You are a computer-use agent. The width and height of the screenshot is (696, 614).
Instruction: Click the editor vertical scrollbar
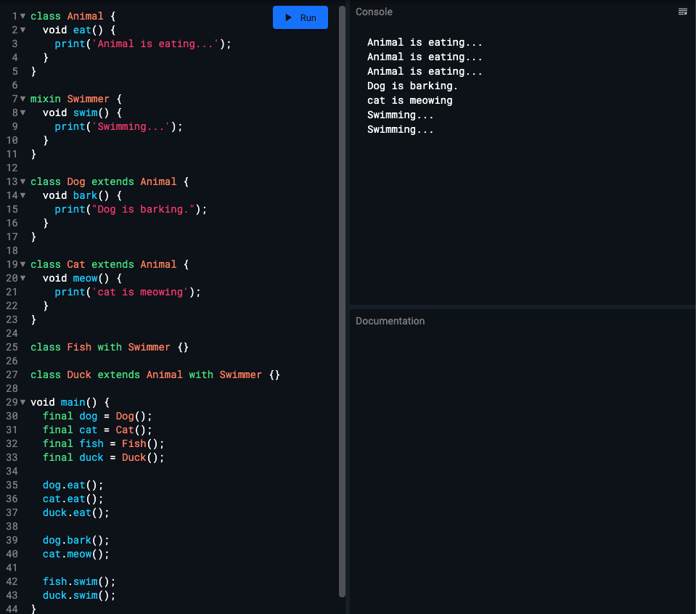[x=342, y=302]
